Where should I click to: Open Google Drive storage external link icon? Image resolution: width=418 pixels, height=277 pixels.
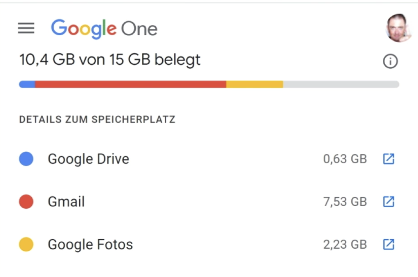point(389,159)
